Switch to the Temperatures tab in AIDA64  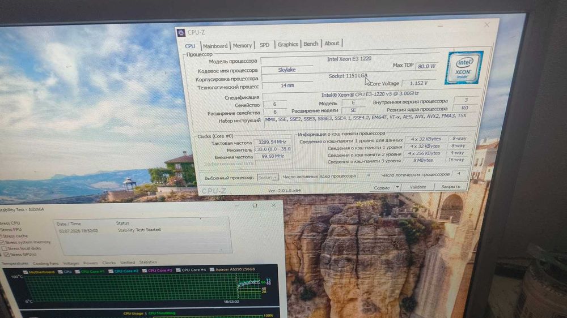(15, 264)
